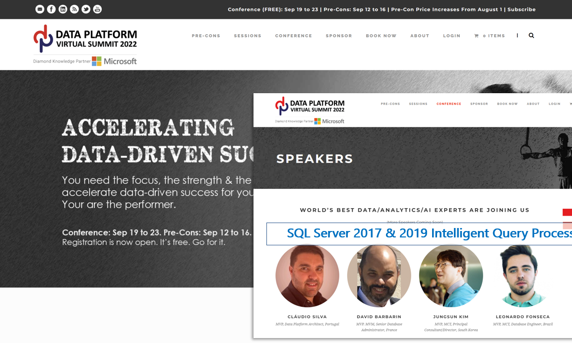Click the Leonardo Fonseca speaker name
This screenshot has height=343, width=572.
click(x=522, y=317)
